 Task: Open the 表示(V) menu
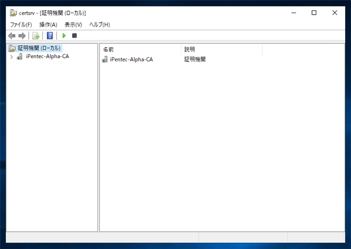click(73, 25)
